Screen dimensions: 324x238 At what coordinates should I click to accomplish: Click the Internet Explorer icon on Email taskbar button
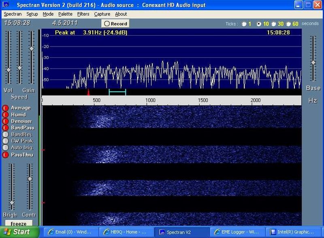click(51, 232)
